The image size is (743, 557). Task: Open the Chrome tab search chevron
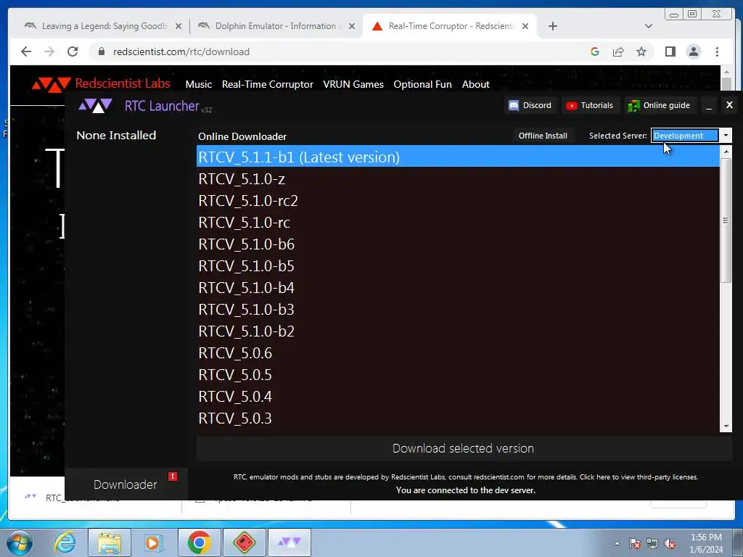(x=649, y=26)
